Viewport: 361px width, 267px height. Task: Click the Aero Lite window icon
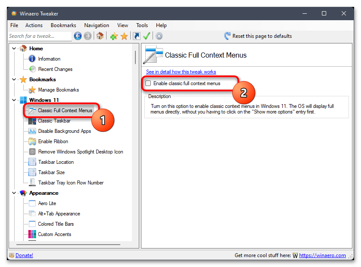click(32, 203)
